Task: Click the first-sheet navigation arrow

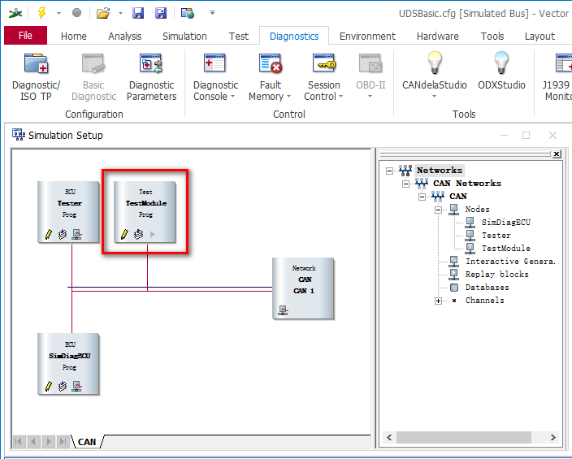Action: click(x=19, y=442)
